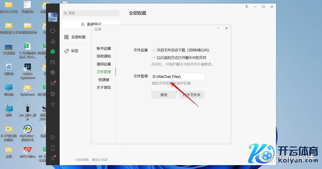322x169 pixels.
Task: Open the Channels butterfly icon
Action: tap(53, 83)
